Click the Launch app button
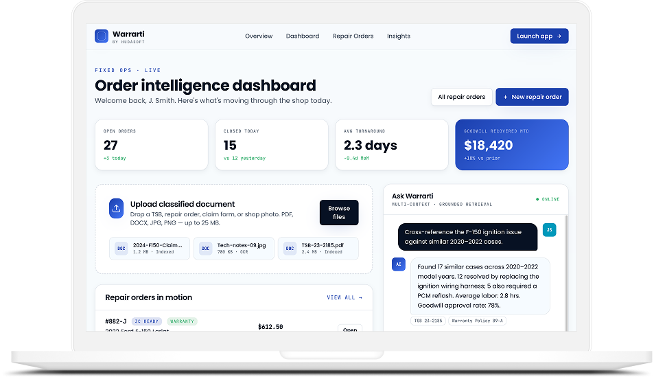Screen dimensions: 654x377 pyautogui.click(x=539, y=36)
